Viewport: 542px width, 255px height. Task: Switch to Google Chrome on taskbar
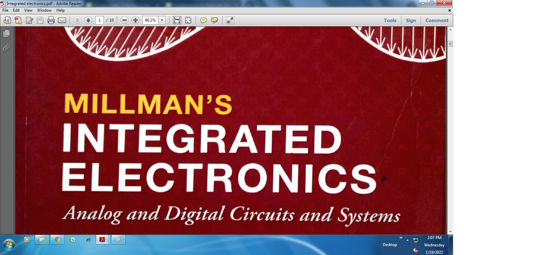click(57, 239)
